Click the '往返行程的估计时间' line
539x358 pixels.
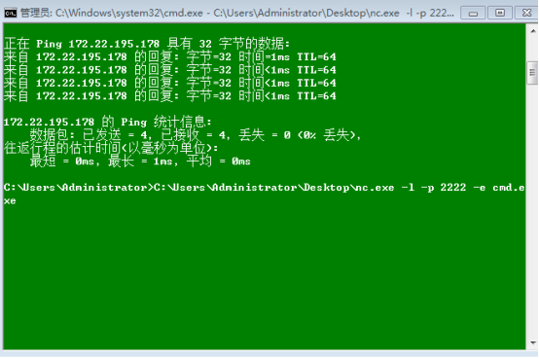pyautogui.click(x=111, y=148)
